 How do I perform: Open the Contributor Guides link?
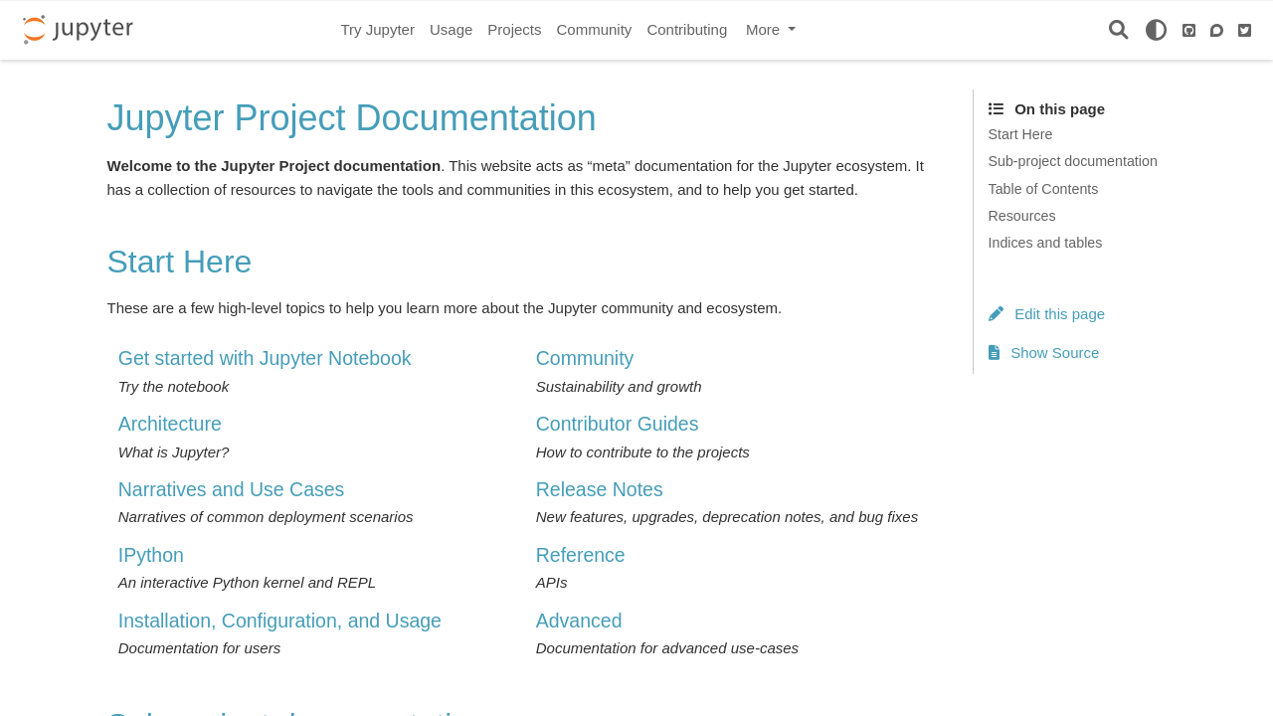tap(618, 424)
